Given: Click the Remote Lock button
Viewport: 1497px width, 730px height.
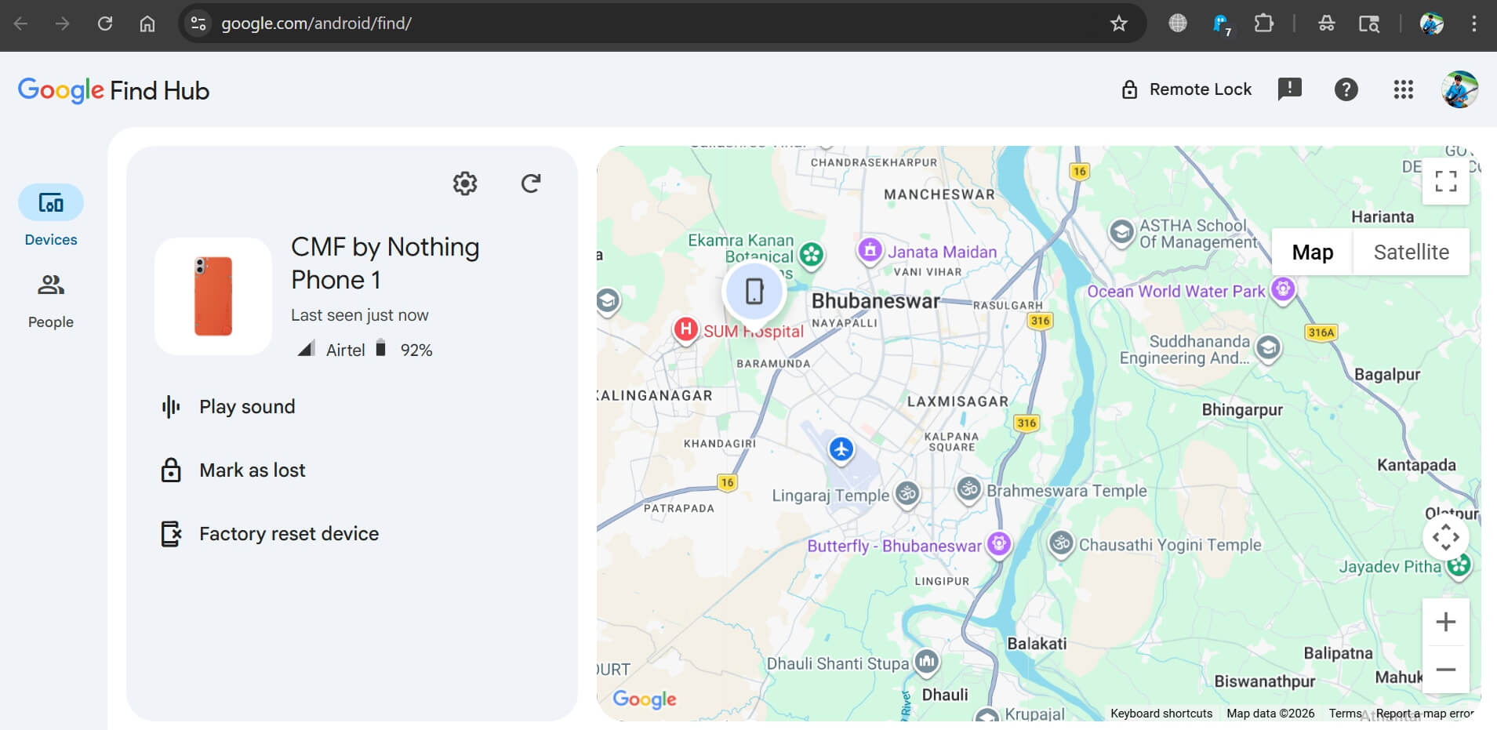Looking at the screenshot, I should [1186, 89].
